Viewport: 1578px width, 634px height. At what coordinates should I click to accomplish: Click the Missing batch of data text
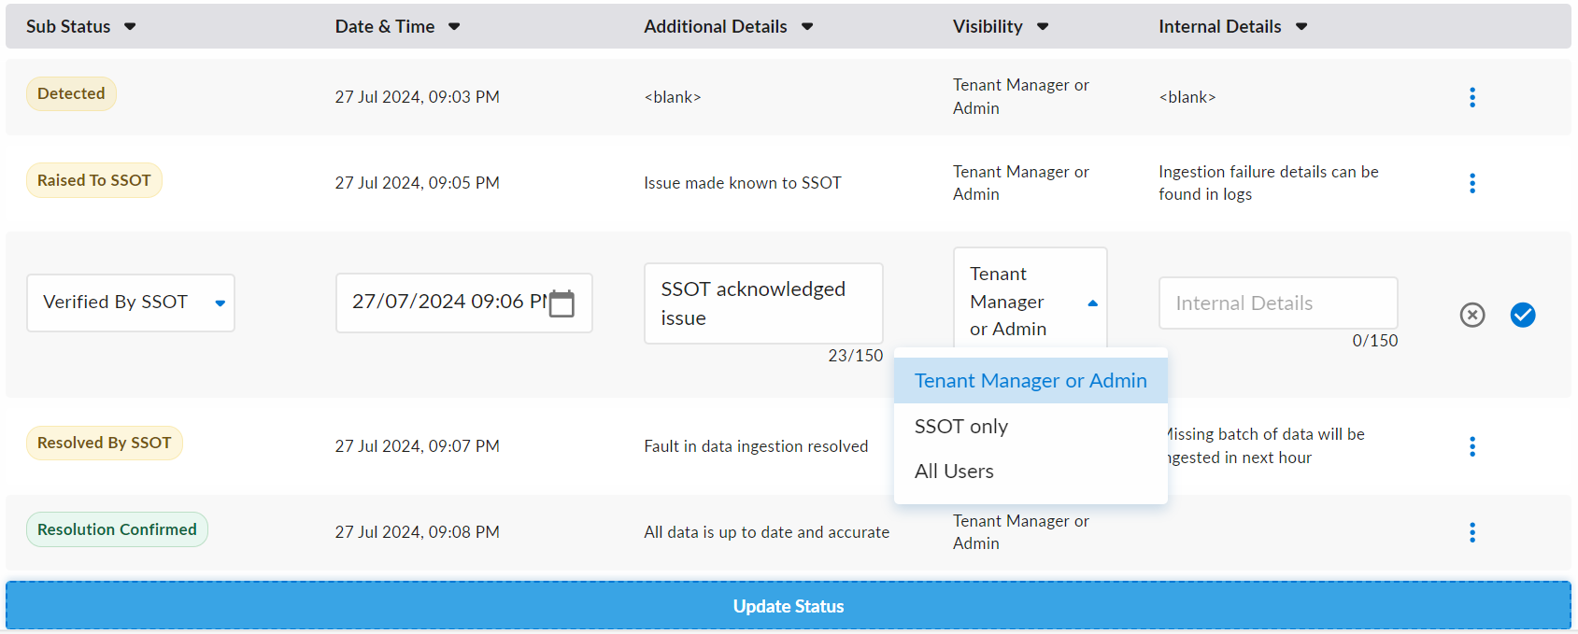[1266, 445]
